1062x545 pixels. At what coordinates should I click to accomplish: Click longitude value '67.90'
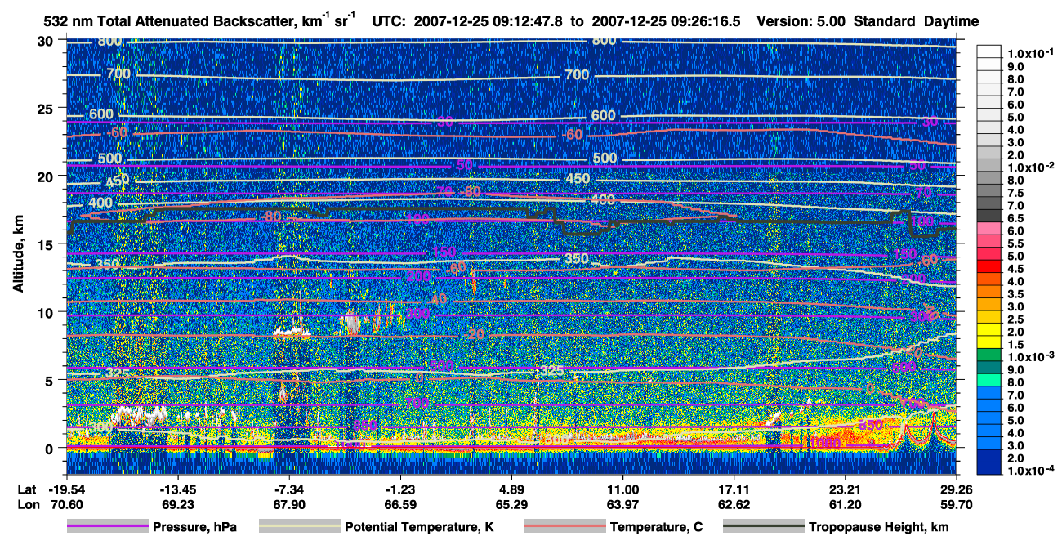click(288, 504)
